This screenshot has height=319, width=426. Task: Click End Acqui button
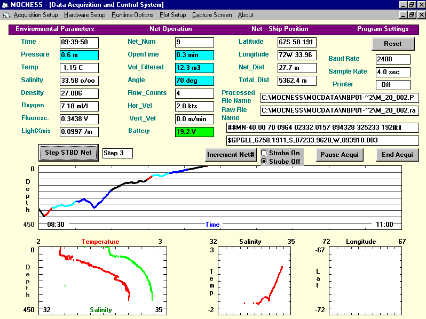[x=397, y=155]
